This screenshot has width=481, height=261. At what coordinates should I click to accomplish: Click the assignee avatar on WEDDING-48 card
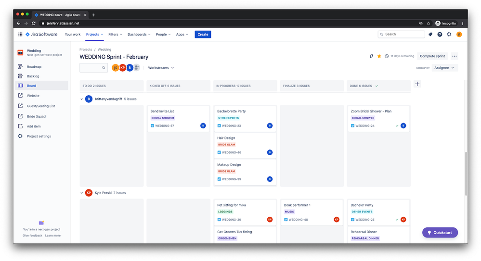[x=337, y=219]
